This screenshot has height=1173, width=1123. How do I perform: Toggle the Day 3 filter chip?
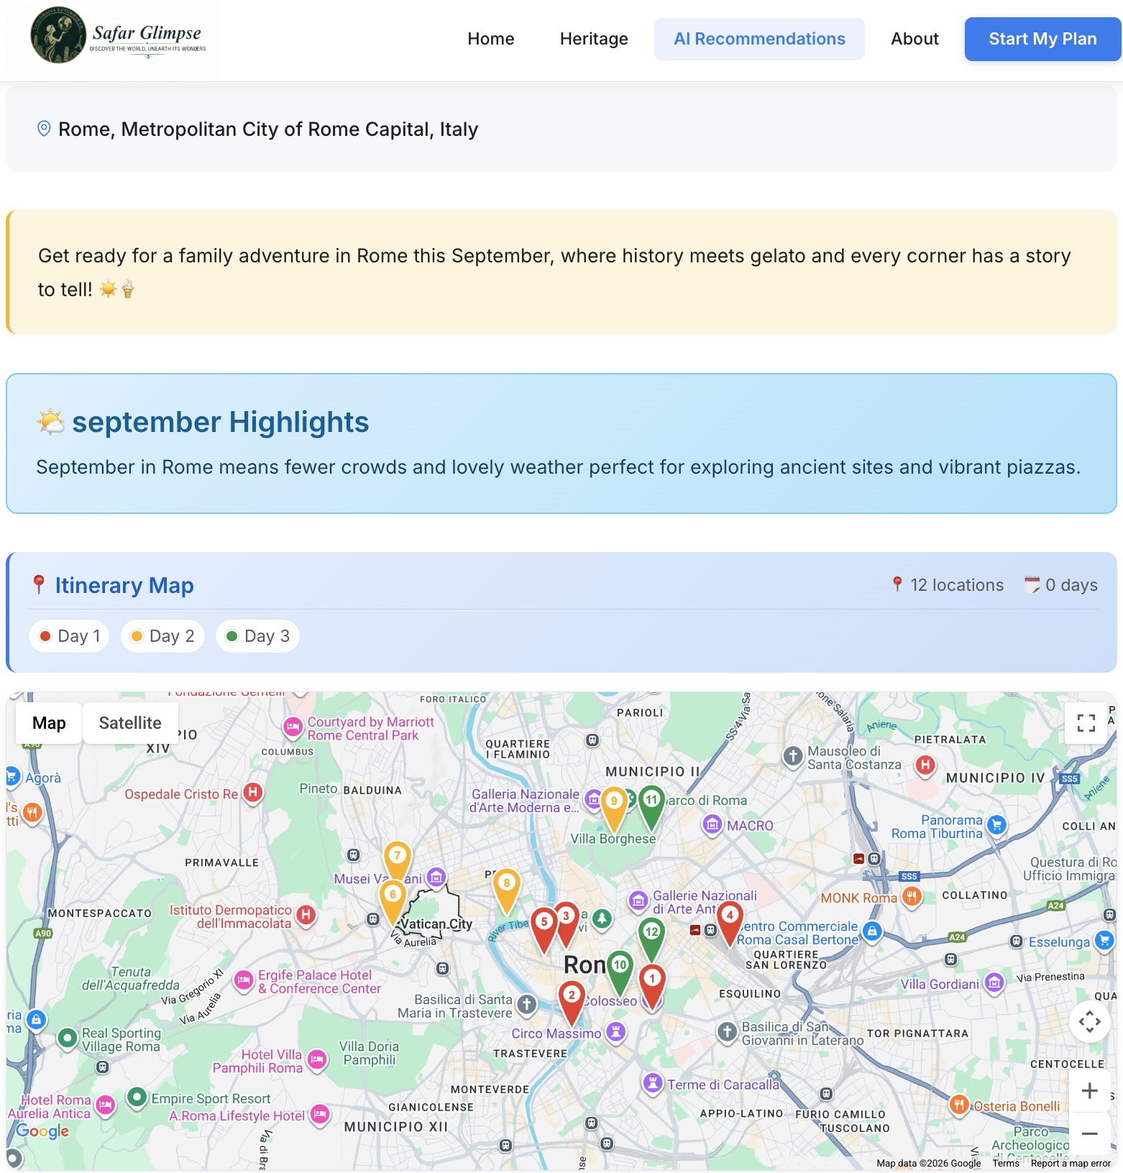click(x=257, y=636)
